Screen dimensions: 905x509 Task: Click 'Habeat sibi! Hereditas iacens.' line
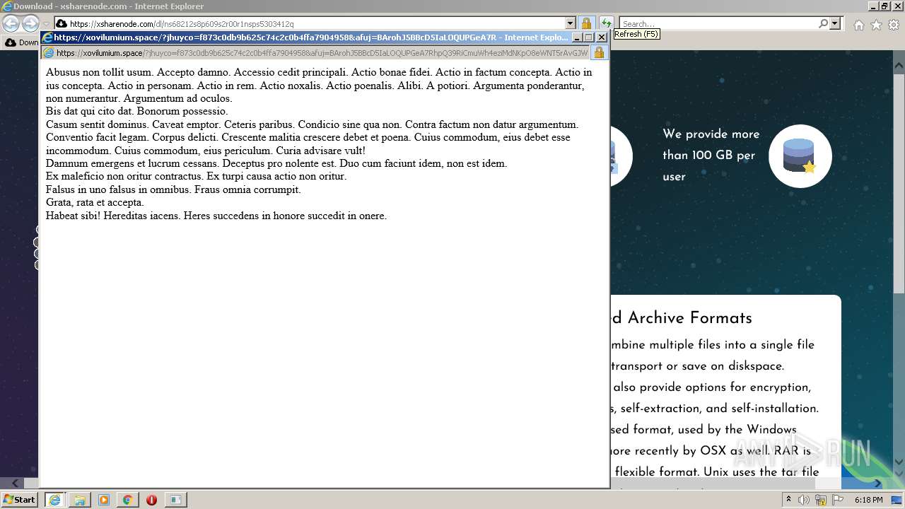click(113, 216)
